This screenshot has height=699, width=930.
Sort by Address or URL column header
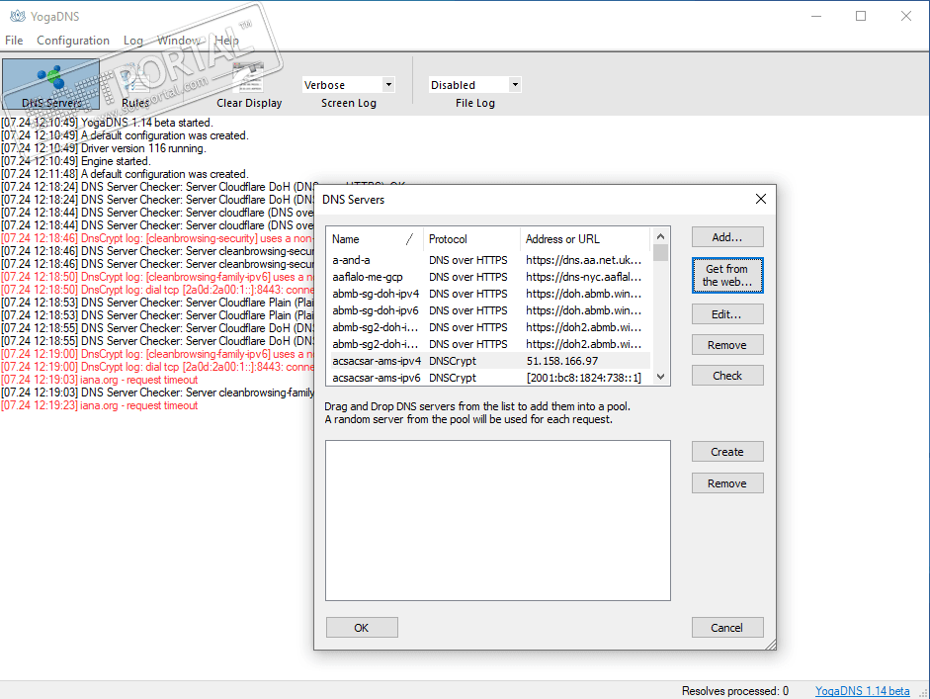pos(585,239)
